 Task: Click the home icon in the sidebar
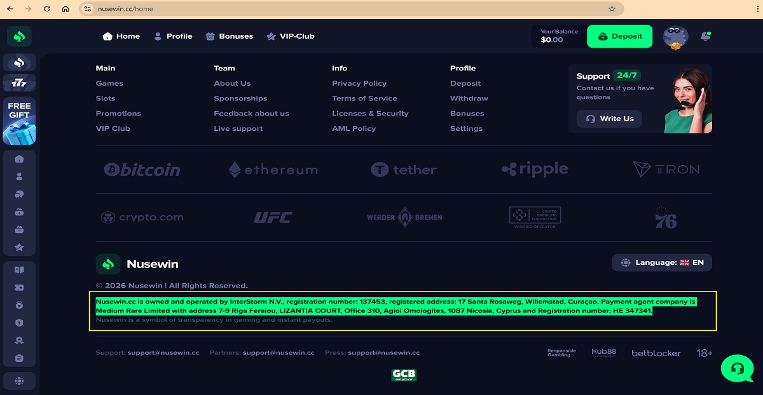(x=19, y=159)
